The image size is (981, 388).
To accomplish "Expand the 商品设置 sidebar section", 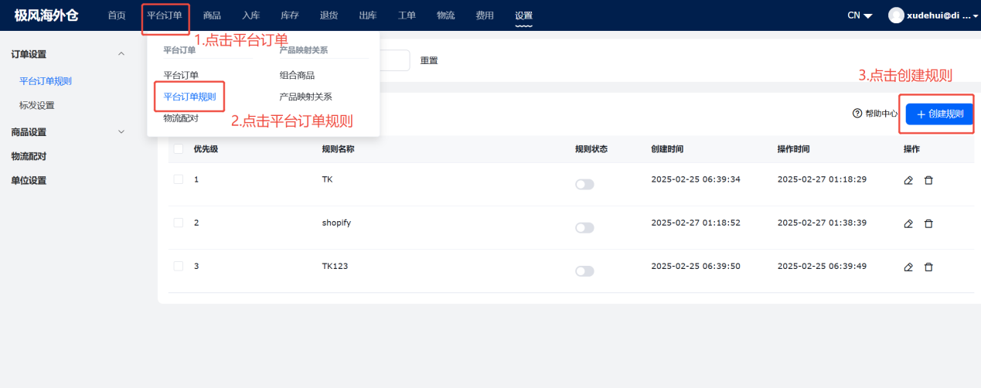I will (x=121, y=132).
